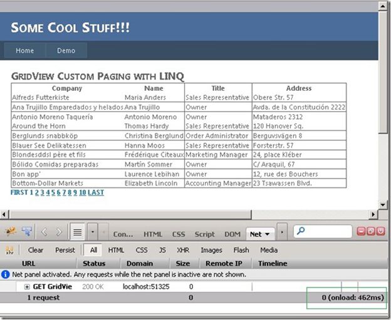Filter requests by JS
391x320 pixels.
[x=162, y=250]
